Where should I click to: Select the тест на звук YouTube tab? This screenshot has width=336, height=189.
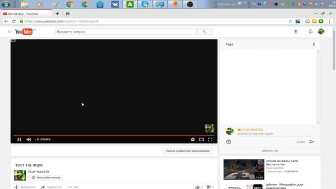coord(26,14)
